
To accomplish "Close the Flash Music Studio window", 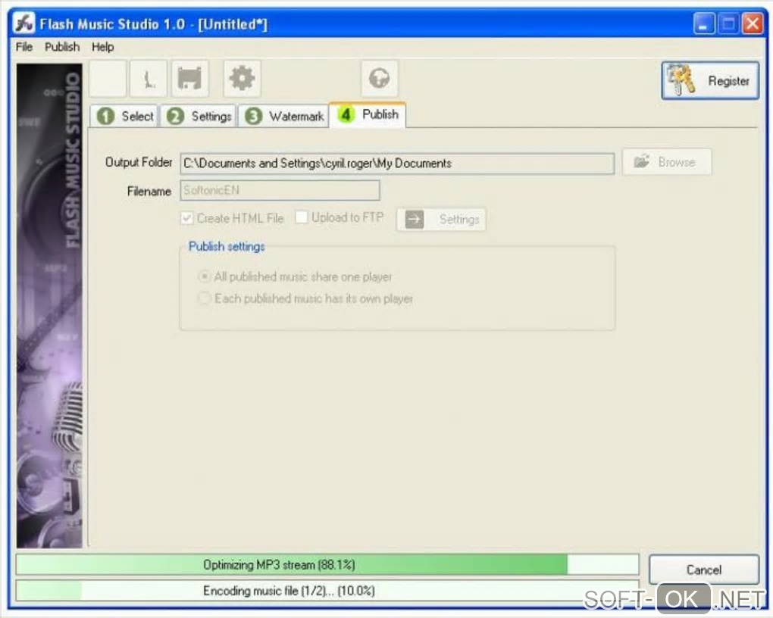I will point(753,23).
